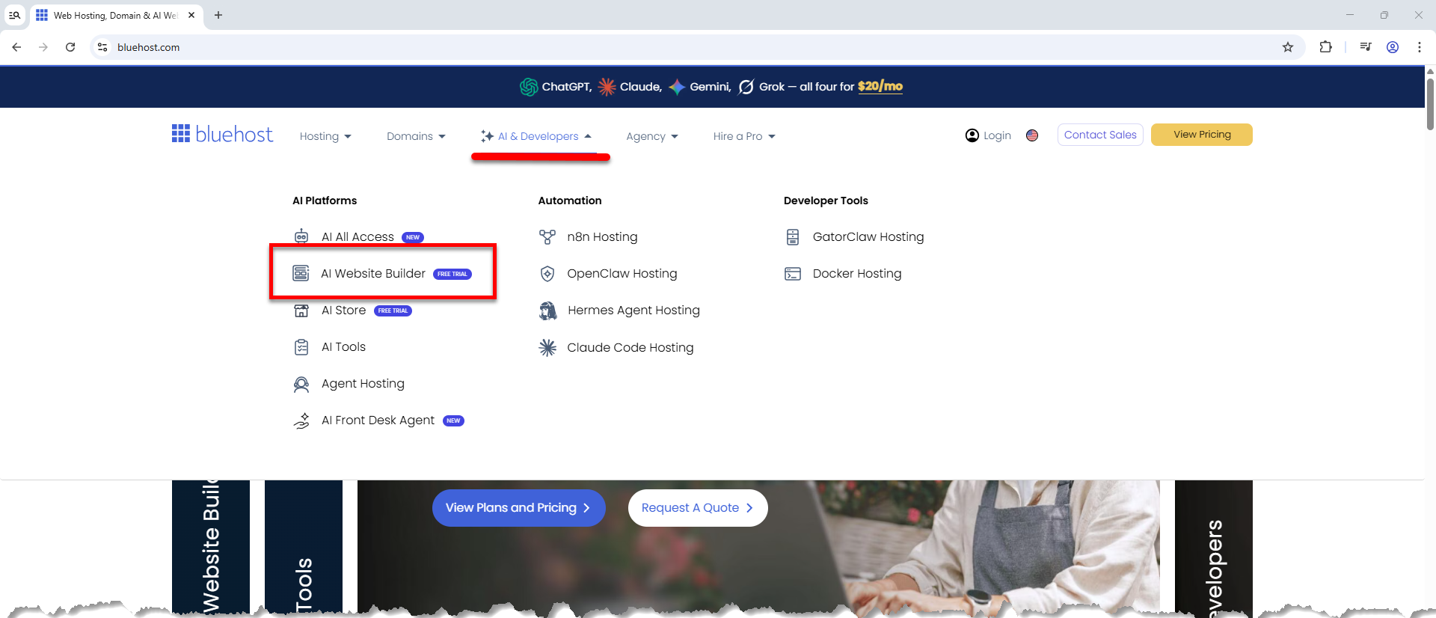Reload the page
The height and width of the screenshot is (618, 1436).
(x=70, y=47)
